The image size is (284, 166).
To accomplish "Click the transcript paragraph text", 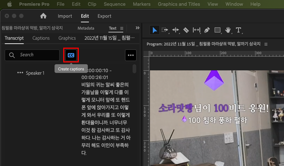I will pos(106,119).
